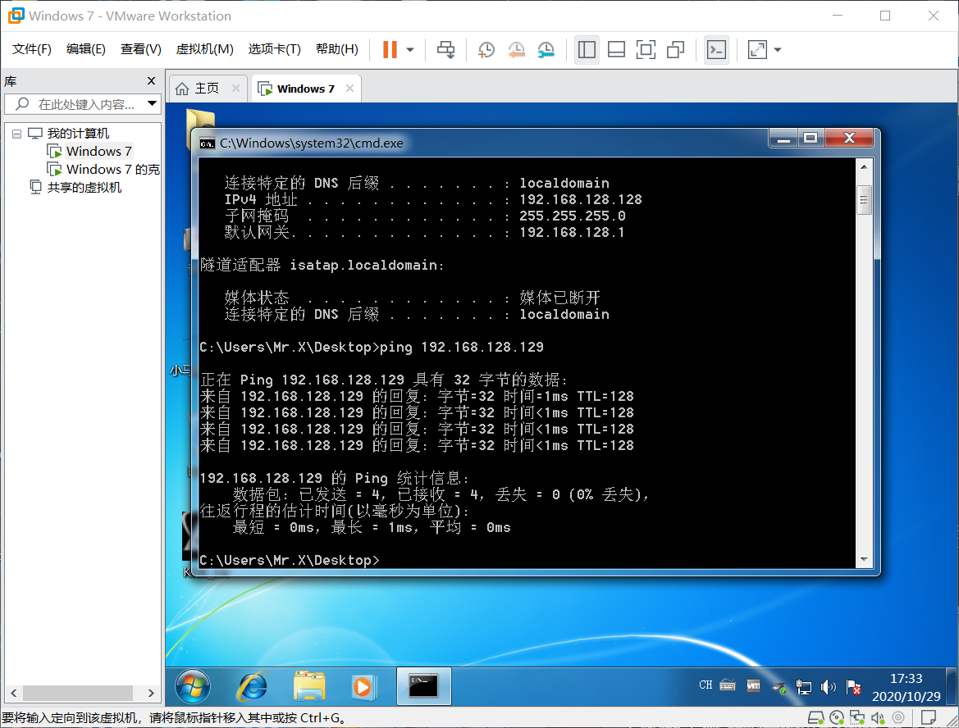Launch Internet Explorer from the guest taskbar
959x728 pixels.
(x=252, y=686)
